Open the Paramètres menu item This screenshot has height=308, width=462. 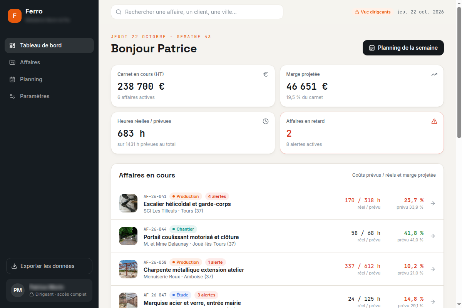tap(49, 96)
